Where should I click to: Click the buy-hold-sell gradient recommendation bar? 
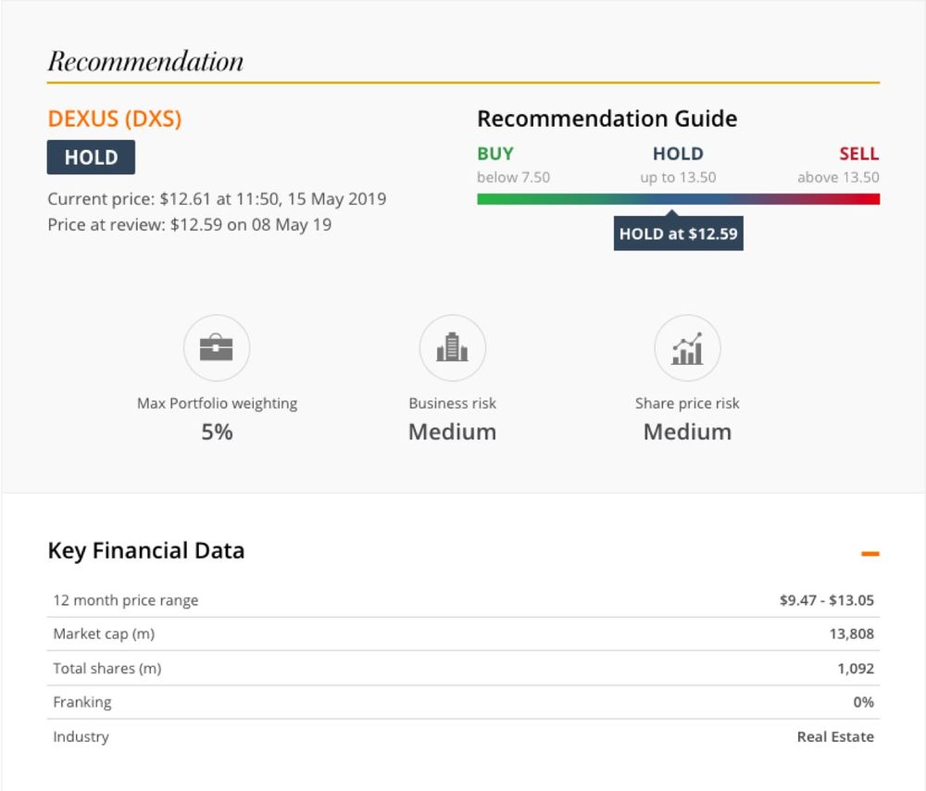(678, 199)
